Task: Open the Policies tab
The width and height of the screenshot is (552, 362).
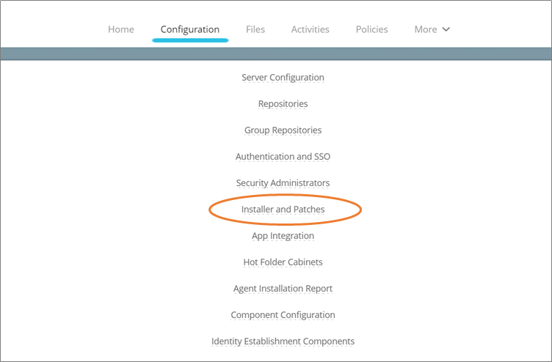Action: 371,29
